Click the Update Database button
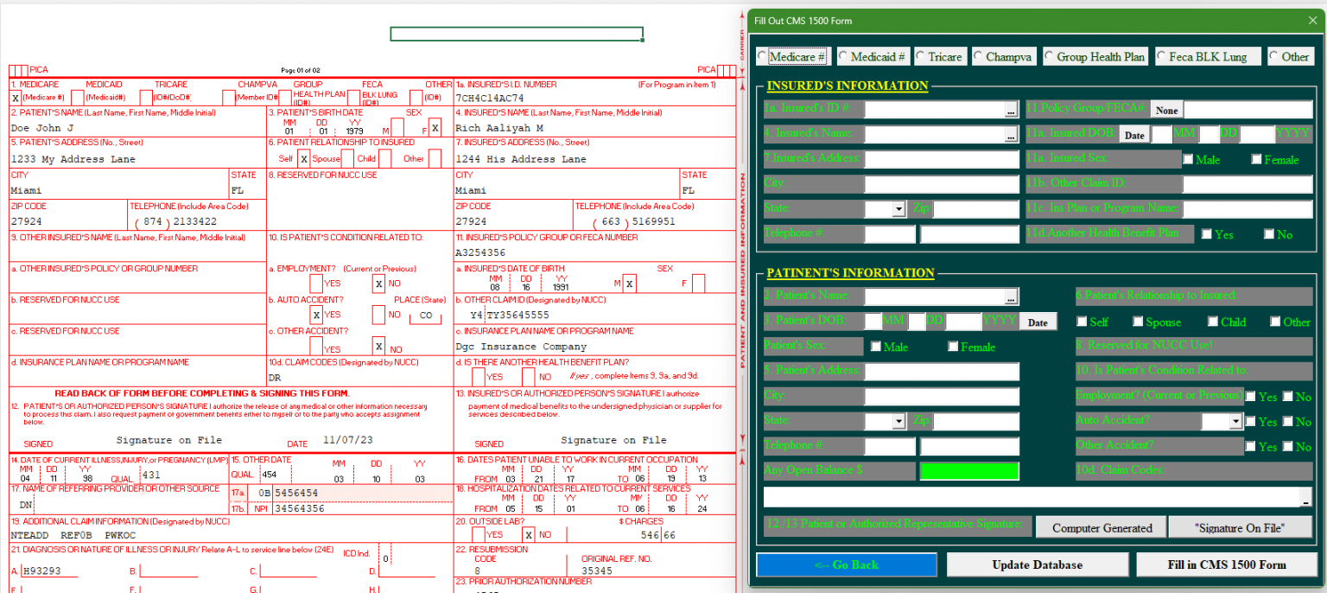Viewport: 1327px width, 593px height. (1036, 564)
